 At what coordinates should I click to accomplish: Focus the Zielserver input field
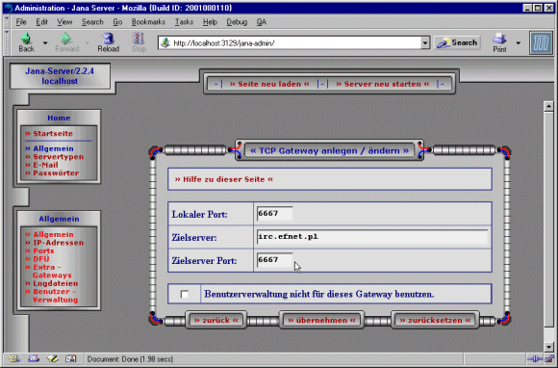372,237
